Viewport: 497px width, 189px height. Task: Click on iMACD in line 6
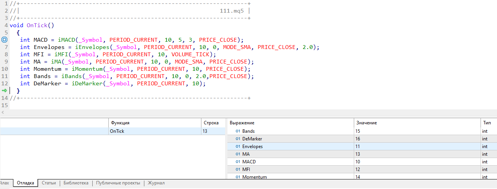coord(67,40)
